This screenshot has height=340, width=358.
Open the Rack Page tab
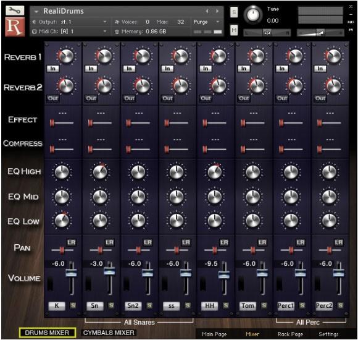[x=290, y=334]
